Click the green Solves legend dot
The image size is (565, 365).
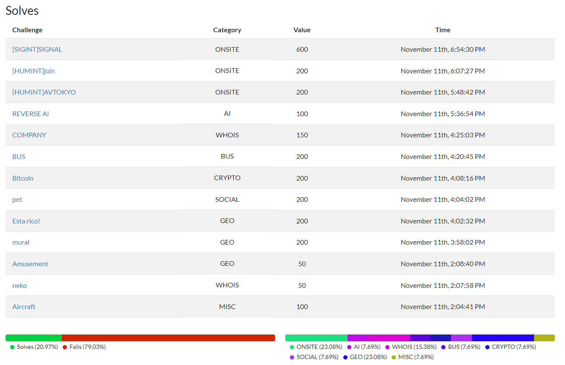tap(12, 347)
